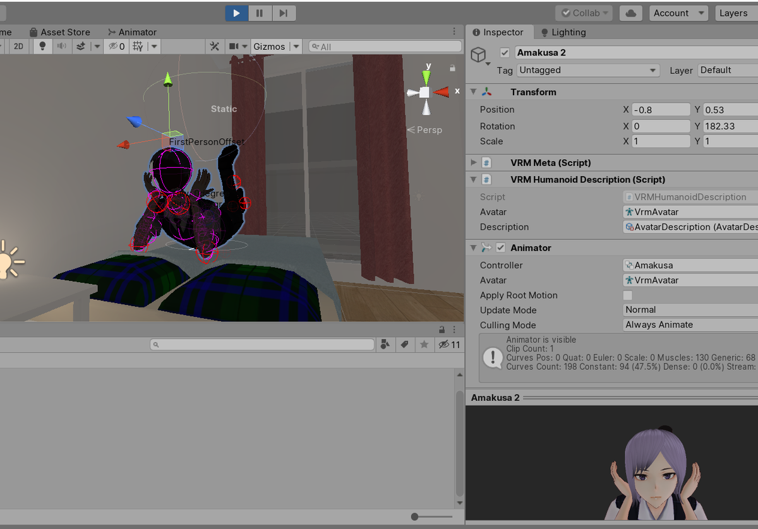Click the Project panel search field

(x=262, y=345)
